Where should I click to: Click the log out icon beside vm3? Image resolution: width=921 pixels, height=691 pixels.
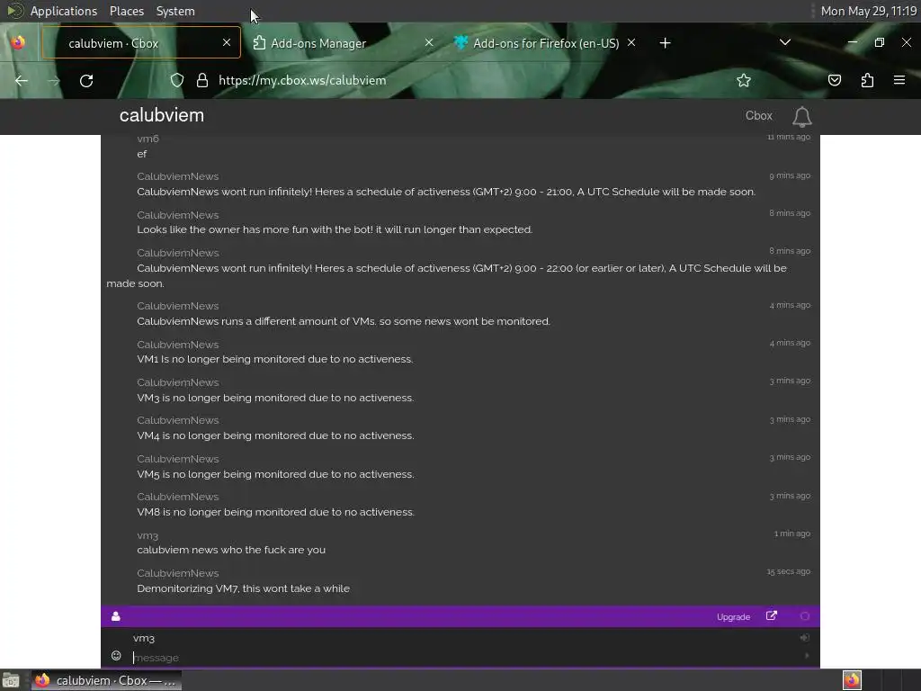click(x=805, y=638)
